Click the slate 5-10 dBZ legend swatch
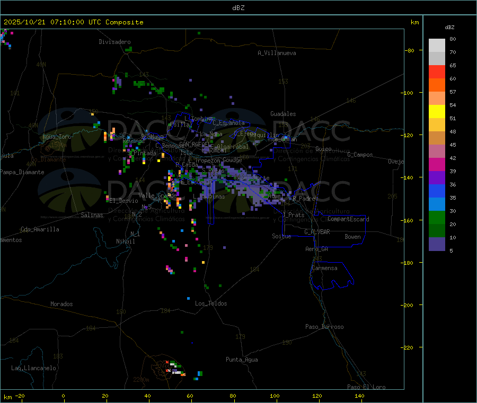Image resolution: width=477 pixels, height=403 pixels. click(x=437, y=244)
